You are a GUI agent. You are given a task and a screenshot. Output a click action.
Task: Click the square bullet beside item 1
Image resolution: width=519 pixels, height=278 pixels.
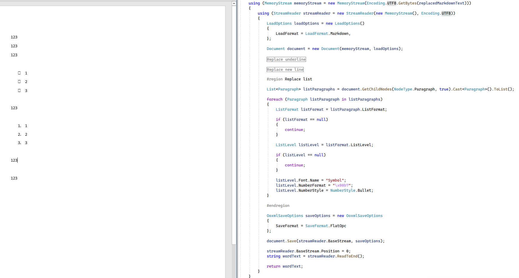click(19, 73)
